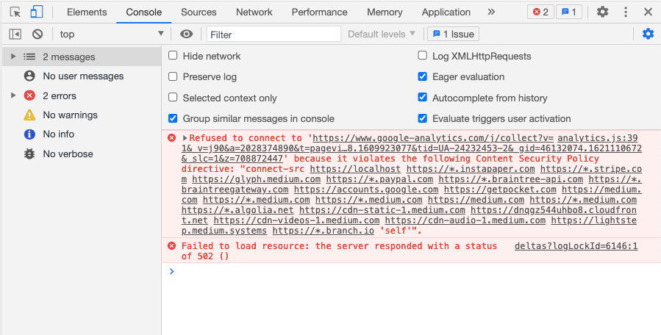Switch to the Sources tab
661x335 pixels.
click(199, 12)
